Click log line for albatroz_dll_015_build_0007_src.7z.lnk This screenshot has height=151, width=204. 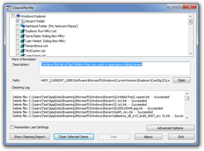pos(98,116)
